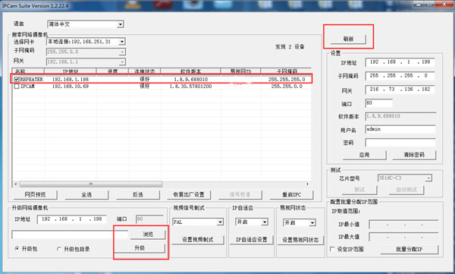Click the 255.255.0.0 cell in IPCAM row
This screenshot has width=455, height=274.
click(x=287, y=87)
